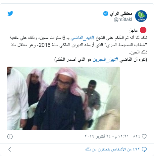Open the tweet info icon

click(10, 137)
